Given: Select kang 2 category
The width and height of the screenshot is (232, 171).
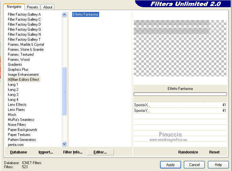Looking at the screenshot, I should click(x=13, y=90).
